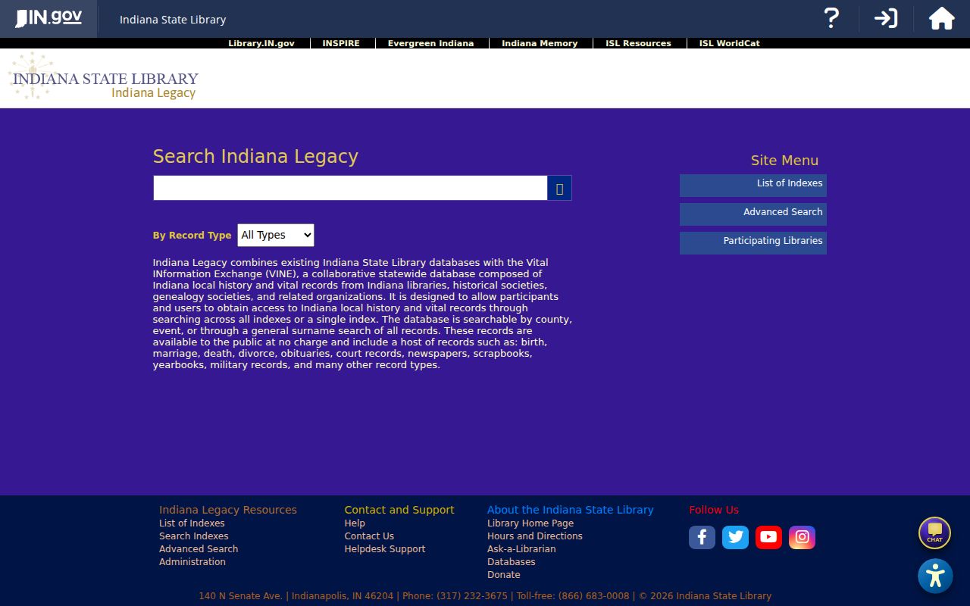The width and height of the screenshot is (970, 606).
Task: Open the help question mark icon
Action: 831,18
